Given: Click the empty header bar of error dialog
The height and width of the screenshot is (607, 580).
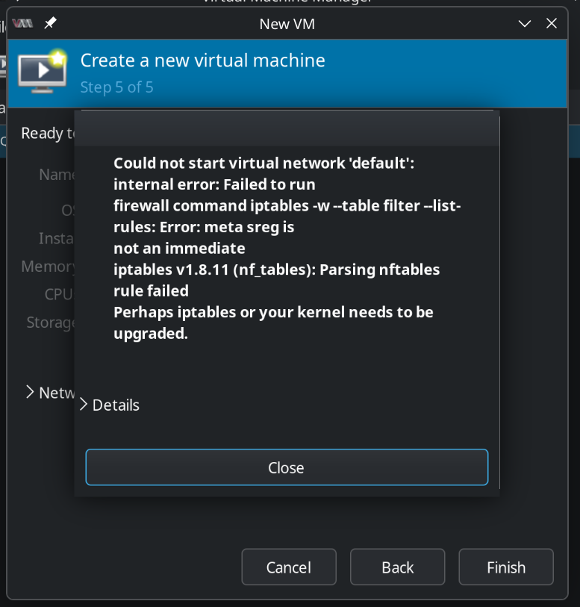Looking at the screenshot, I should coord(287,128).
